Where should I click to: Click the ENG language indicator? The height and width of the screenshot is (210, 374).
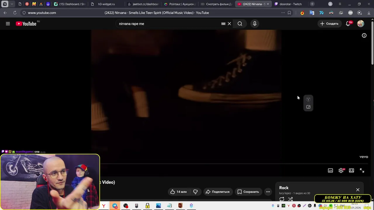click(x=342, y=205)
